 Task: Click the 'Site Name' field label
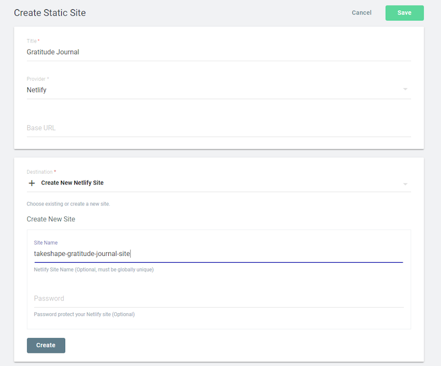(46, 243)
